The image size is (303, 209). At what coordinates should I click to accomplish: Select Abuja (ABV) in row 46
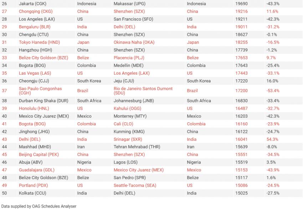click(31, 162)
